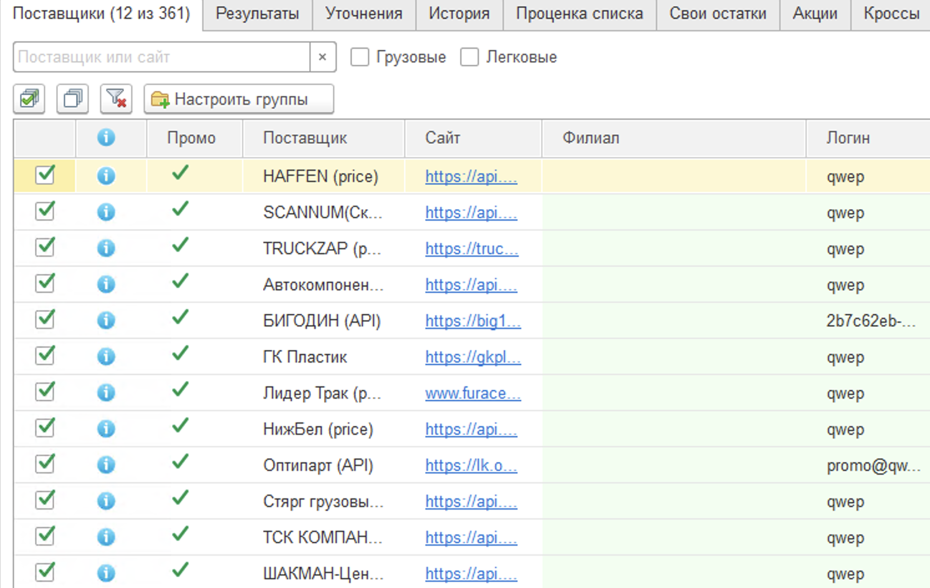Uncheck the Оптипарт (API) supplier
The height and width of the screenshot is (588, 930).
45,464
